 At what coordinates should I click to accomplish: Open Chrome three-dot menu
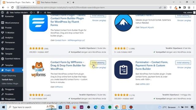pyautogui.click(x=194, y=7)
